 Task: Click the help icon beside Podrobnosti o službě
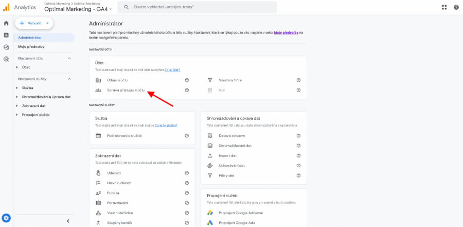point(187,136)
